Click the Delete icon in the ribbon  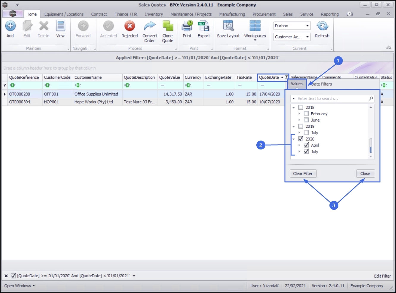pyautogui.click(x=44, y=26)
